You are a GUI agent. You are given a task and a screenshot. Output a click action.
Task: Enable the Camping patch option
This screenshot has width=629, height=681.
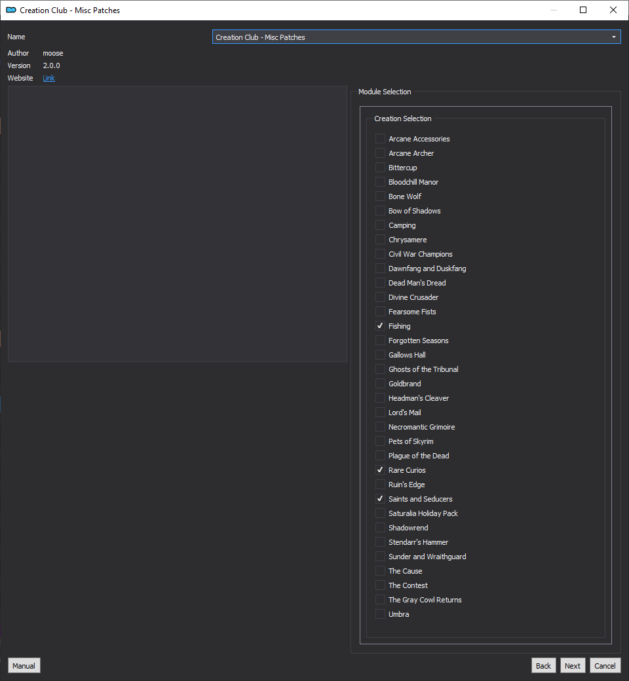pos(380,225)
